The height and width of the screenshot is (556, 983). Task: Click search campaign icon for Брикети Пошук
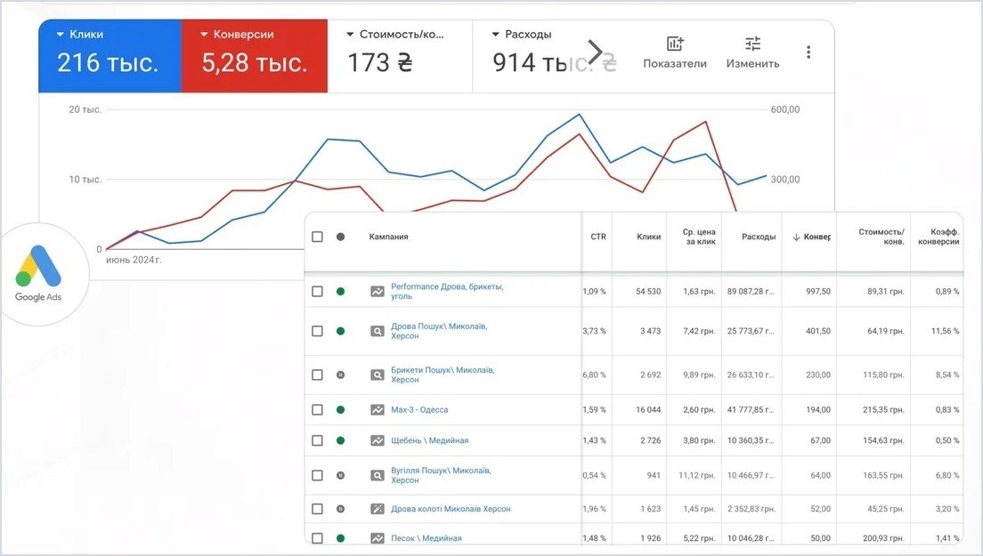click(378, 375)
